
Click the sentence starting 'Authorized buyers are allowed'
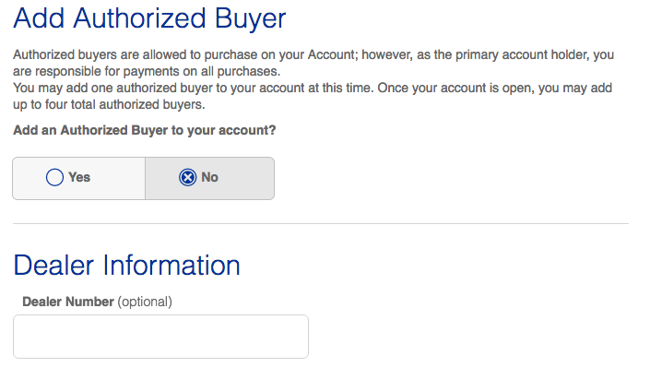[x=313, y=63]
